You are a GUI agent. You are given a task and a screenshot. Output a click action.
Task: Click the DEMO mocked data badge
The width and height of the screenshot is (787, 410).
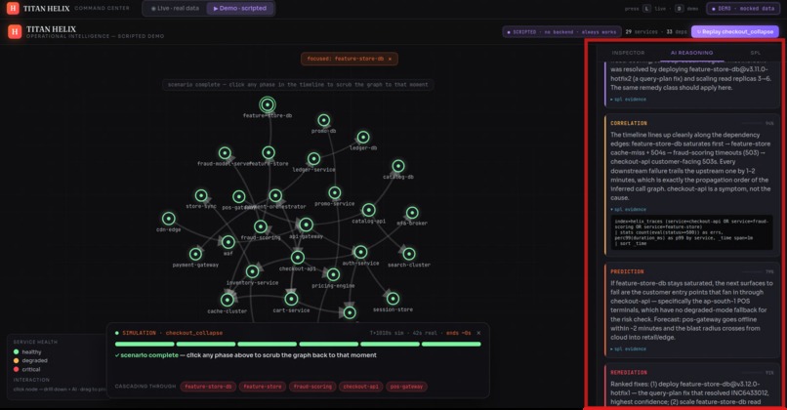743,9
